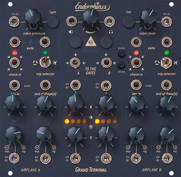Image resolution: width=181 pixels, height=177 pixels.
Task: Push the black button under the headphones icon
Action: 106,42
